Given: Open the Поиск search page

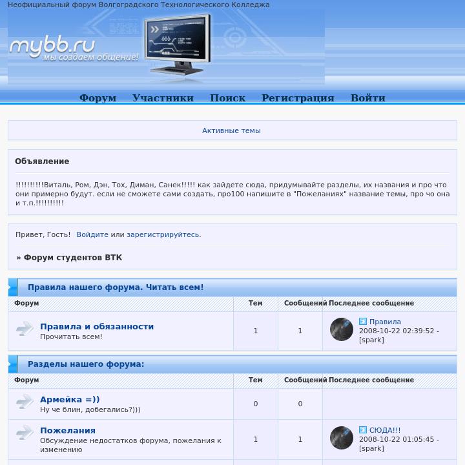Looking at the screenshot, I should click(227, 98).
